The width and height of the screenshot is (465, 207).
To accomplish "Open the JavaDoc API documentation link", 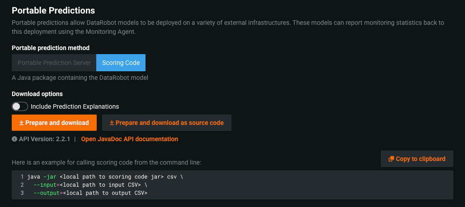I will [x=129, y=139].
